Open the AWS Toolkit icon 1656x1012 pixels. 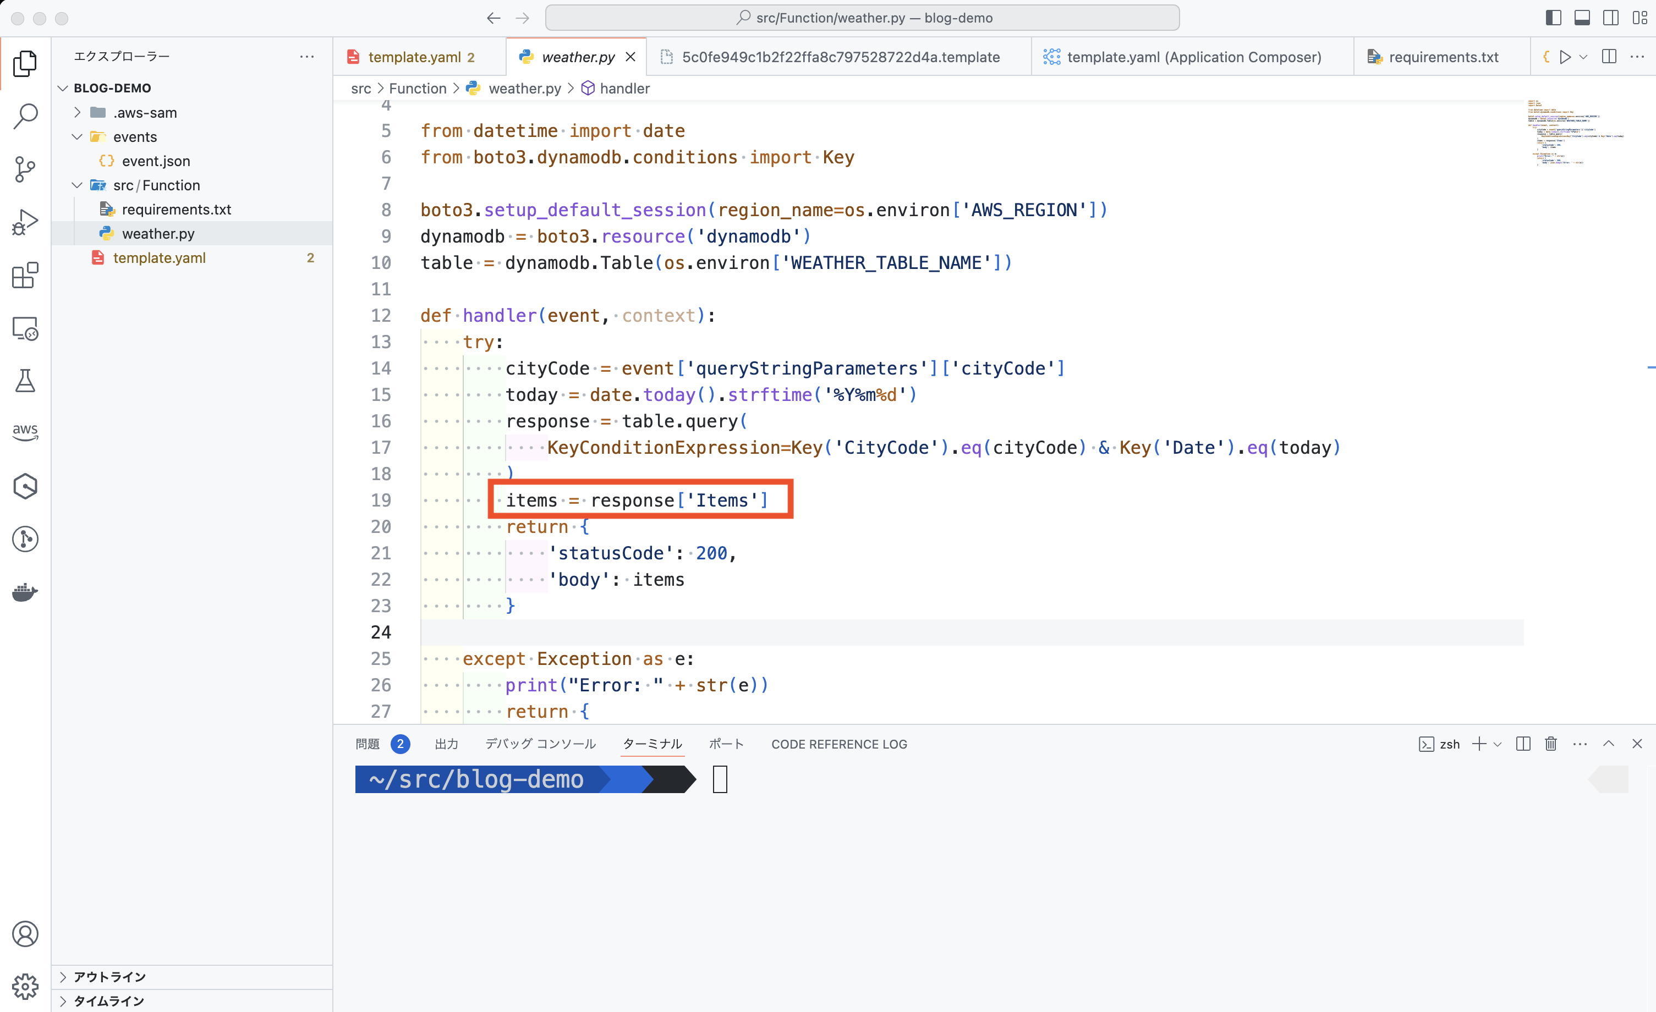tap(25, 432)
